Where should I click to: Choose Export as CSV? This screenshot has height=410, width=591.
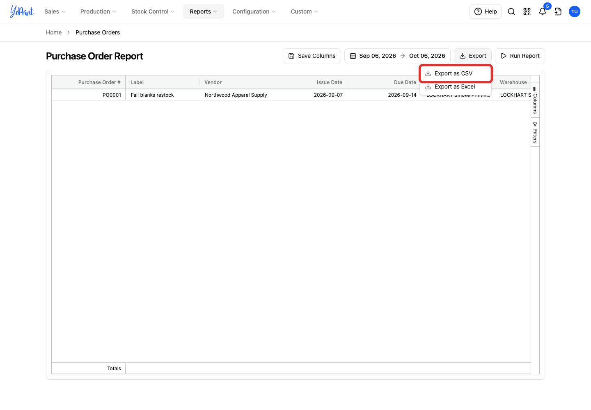click(456, 73)
